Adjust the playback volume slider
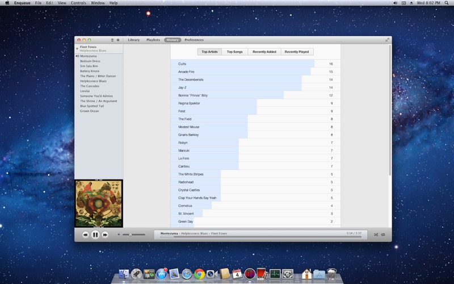Screen dimensions: 454x284 pos(134,235)
